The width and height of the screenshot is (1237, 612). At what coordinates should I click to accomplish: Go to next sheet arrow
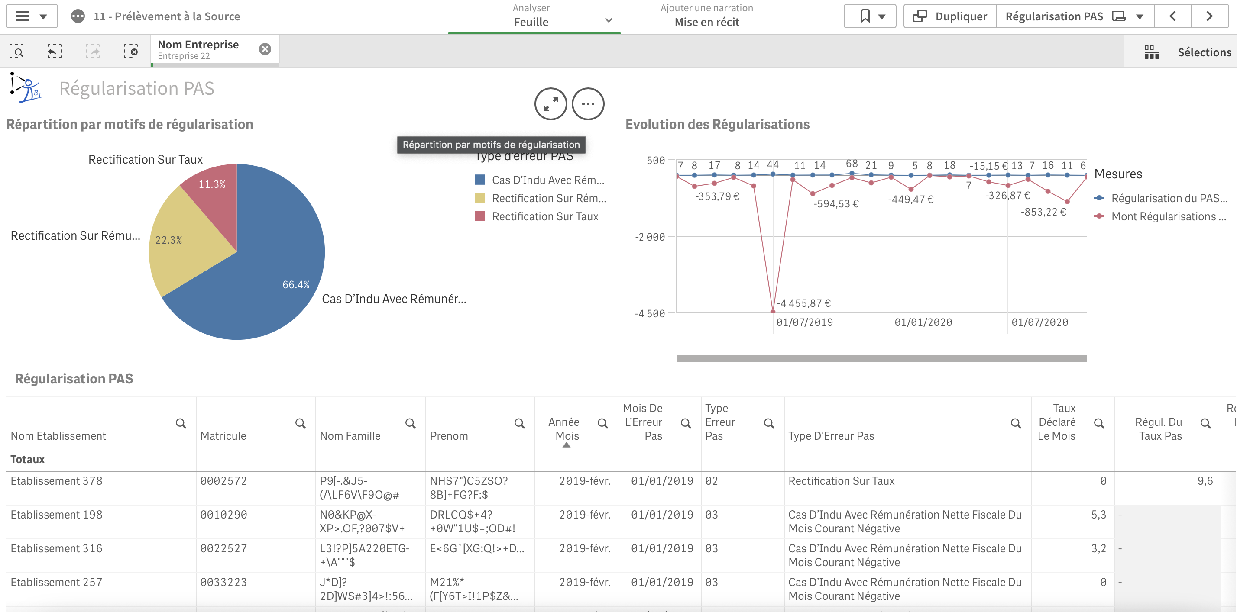[1209, 16]
